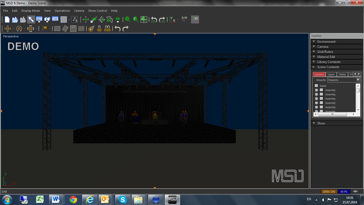Select the orange rotate object tool
The height and width of the screenshot is (205, 364).
pyautogui.click(x=19, y=28)
